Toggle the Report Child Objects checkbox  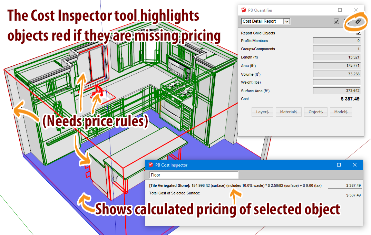[358, 33]
